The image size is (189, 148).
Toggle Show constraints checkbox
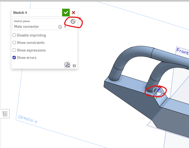(14, 43)
